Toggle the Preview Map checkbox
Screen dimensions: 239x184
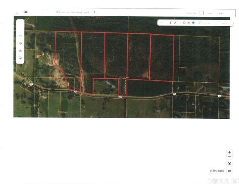click(202, 12)
